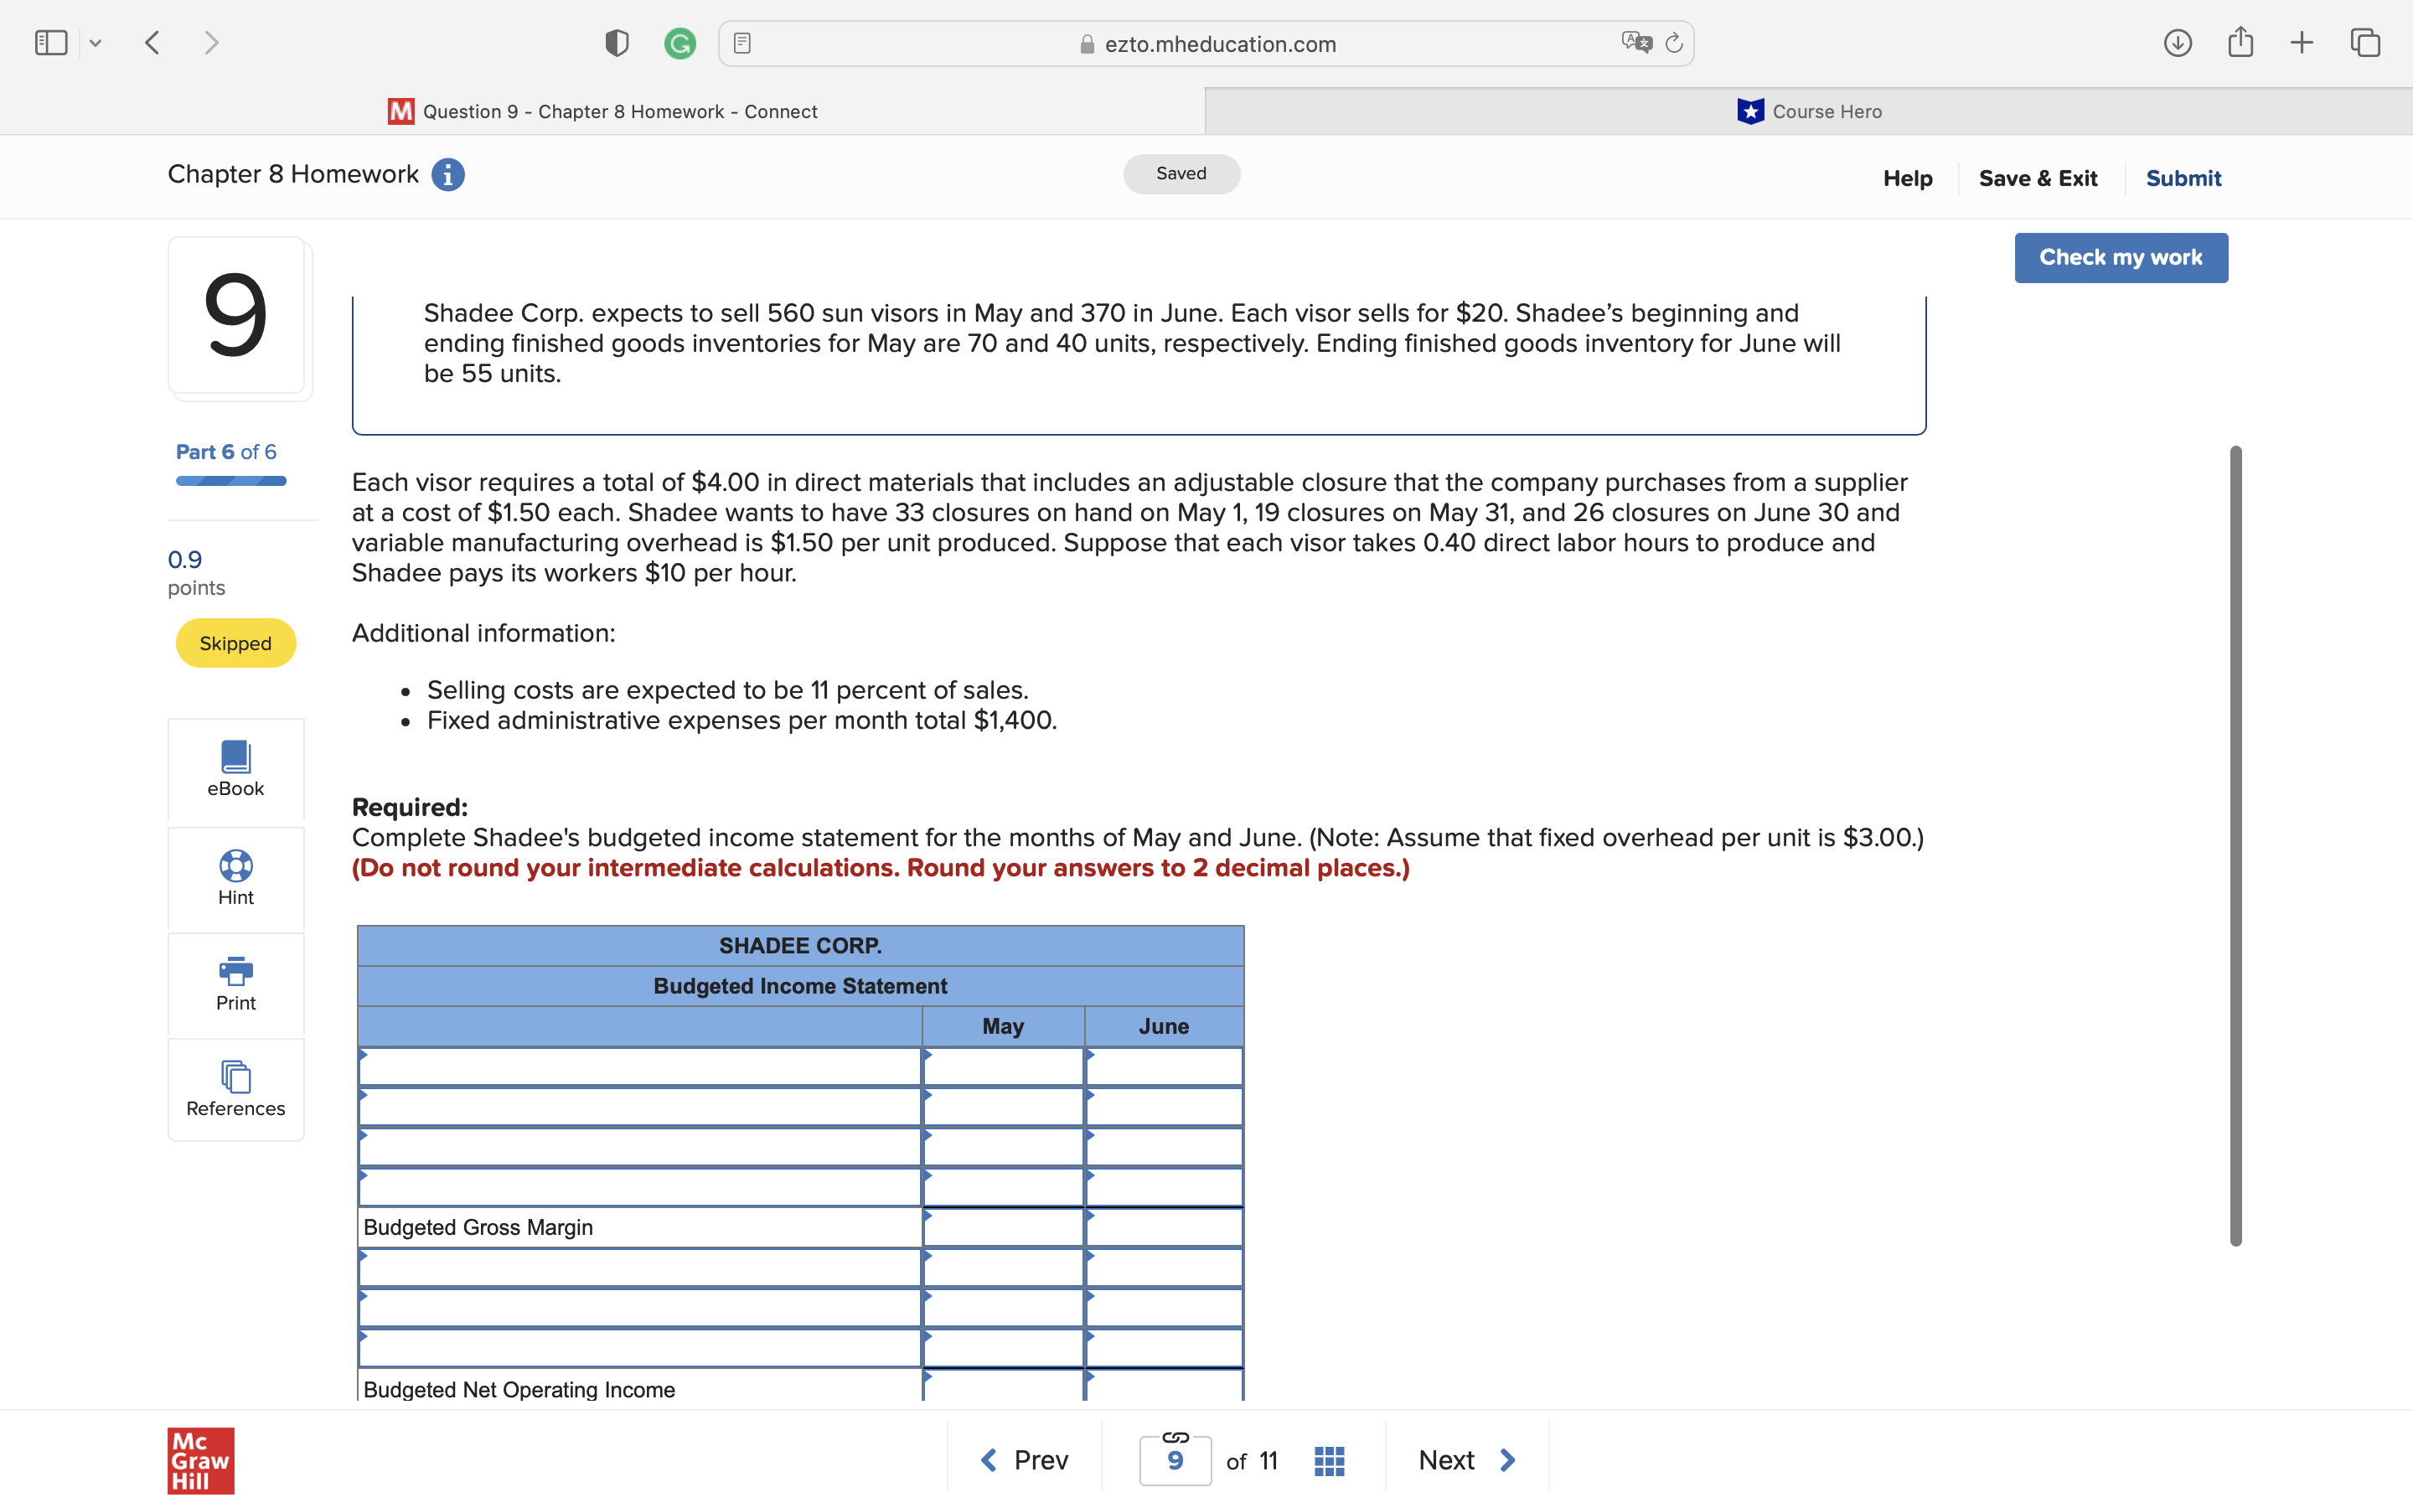Toggle the Safari sidebar
Screen dimensions: 2413x1508
pos(51,43)
